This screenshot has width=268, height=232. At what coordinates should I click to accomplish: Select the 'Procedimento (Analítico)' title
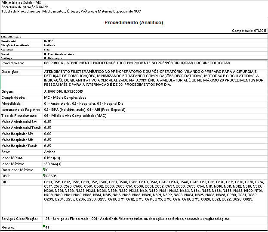(x=134, y=22)
